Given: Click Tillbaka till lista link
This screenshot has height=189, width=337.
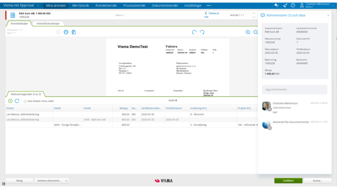Looking at the screenshot, I should [x=212, y=14].
